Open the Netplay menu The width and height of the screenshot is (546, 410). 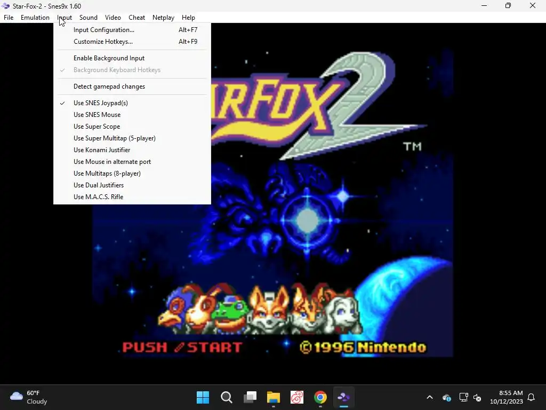[x=163, y=18]
